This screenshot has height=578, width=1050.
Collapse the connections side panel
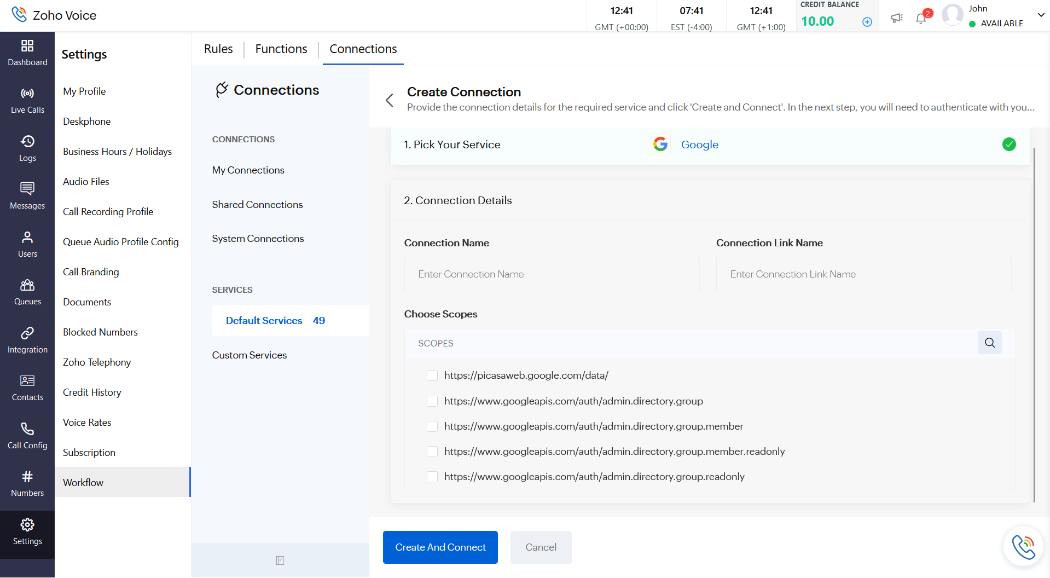[x=280, y=560]
